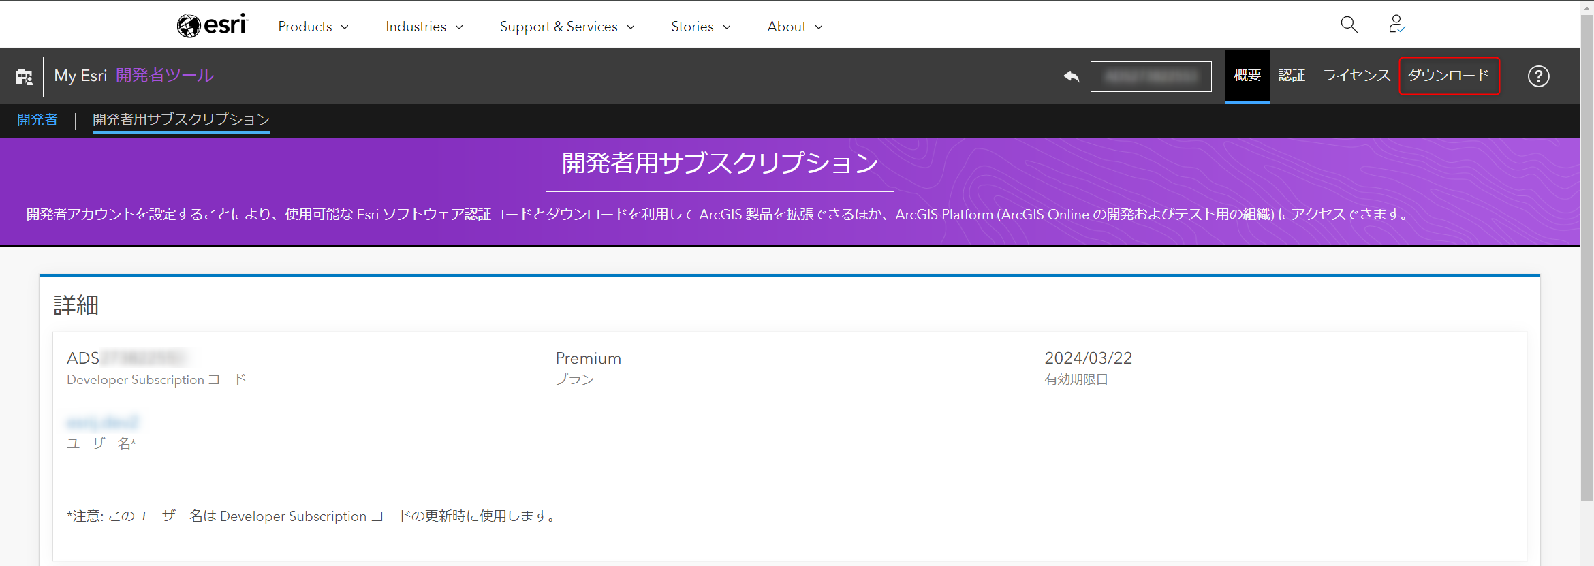Click the My Esri organization building icon

click(x=25, y=76)
